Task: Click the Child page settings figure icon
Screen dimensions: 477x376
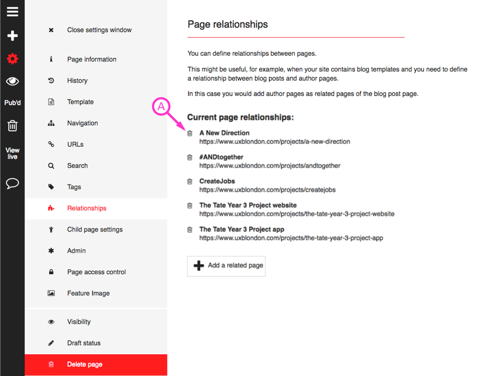Action: 51,229
